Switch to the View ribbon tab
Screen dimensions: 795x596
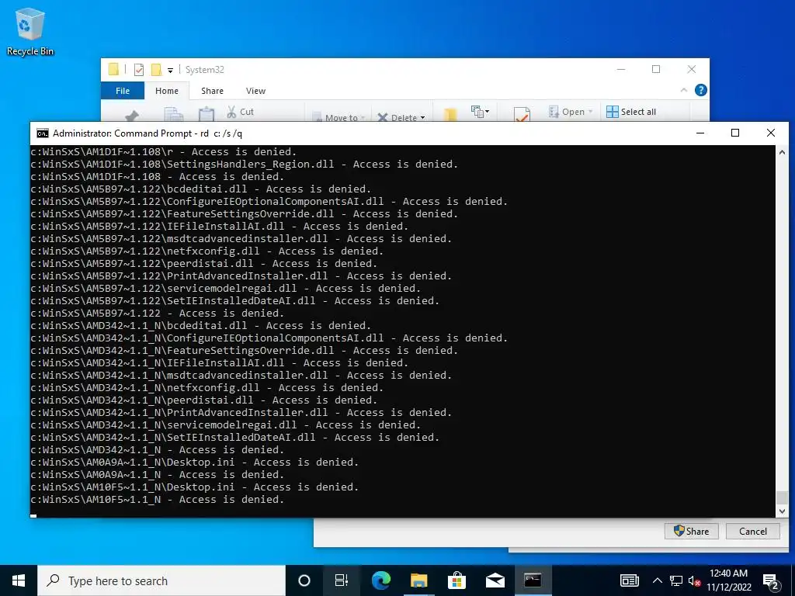pyautogui.click(x=255, y=91)
